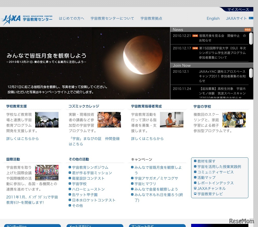Open the 宇宙教育シンポジウム link
258x227 pixels.
coord(90,167)
